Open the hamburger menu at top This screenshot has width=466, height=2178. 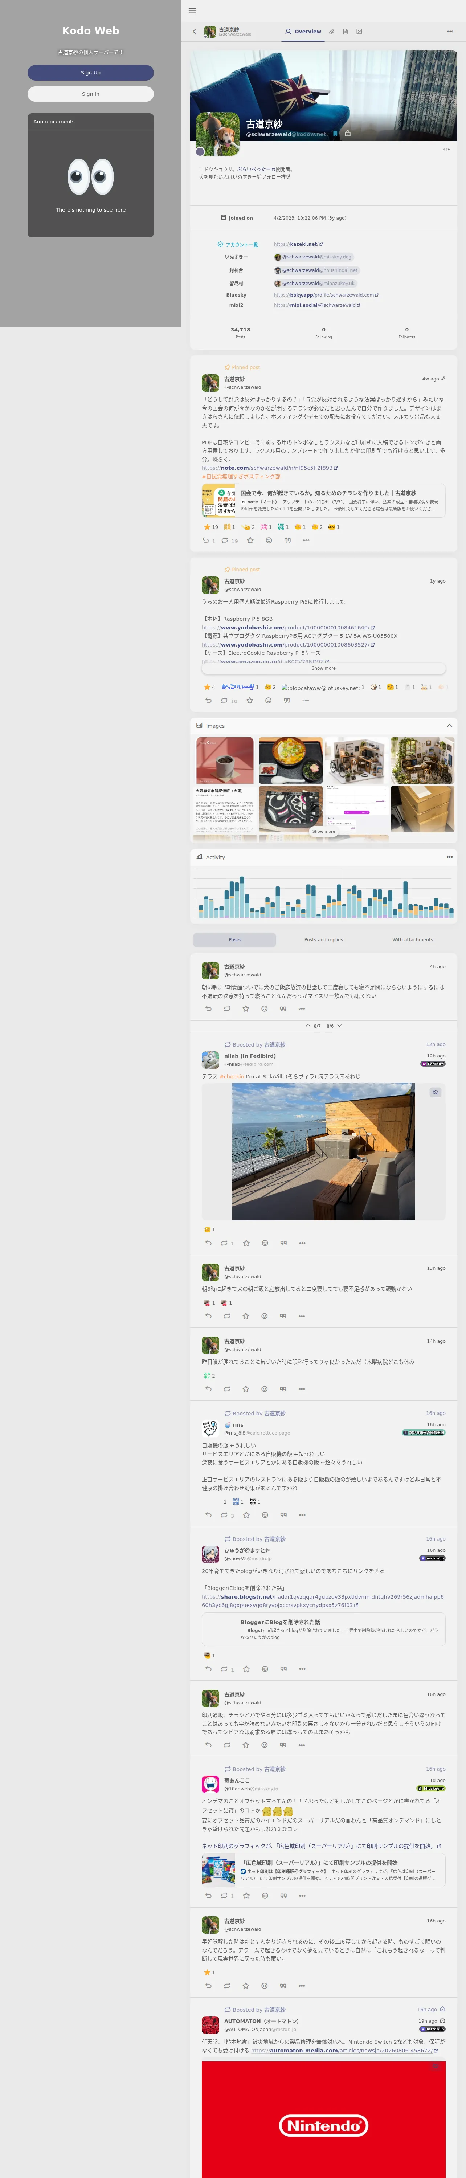pyautogui.click(x=192, y=11)
